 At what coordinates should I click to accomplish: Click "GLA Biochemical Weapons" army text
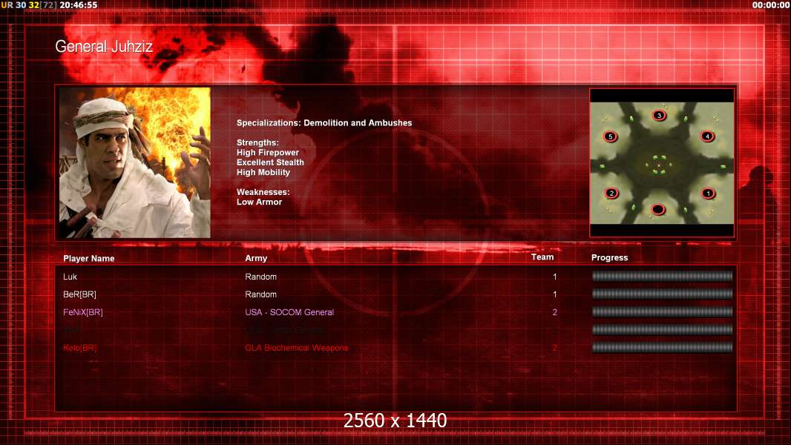[x=297, y=348]
